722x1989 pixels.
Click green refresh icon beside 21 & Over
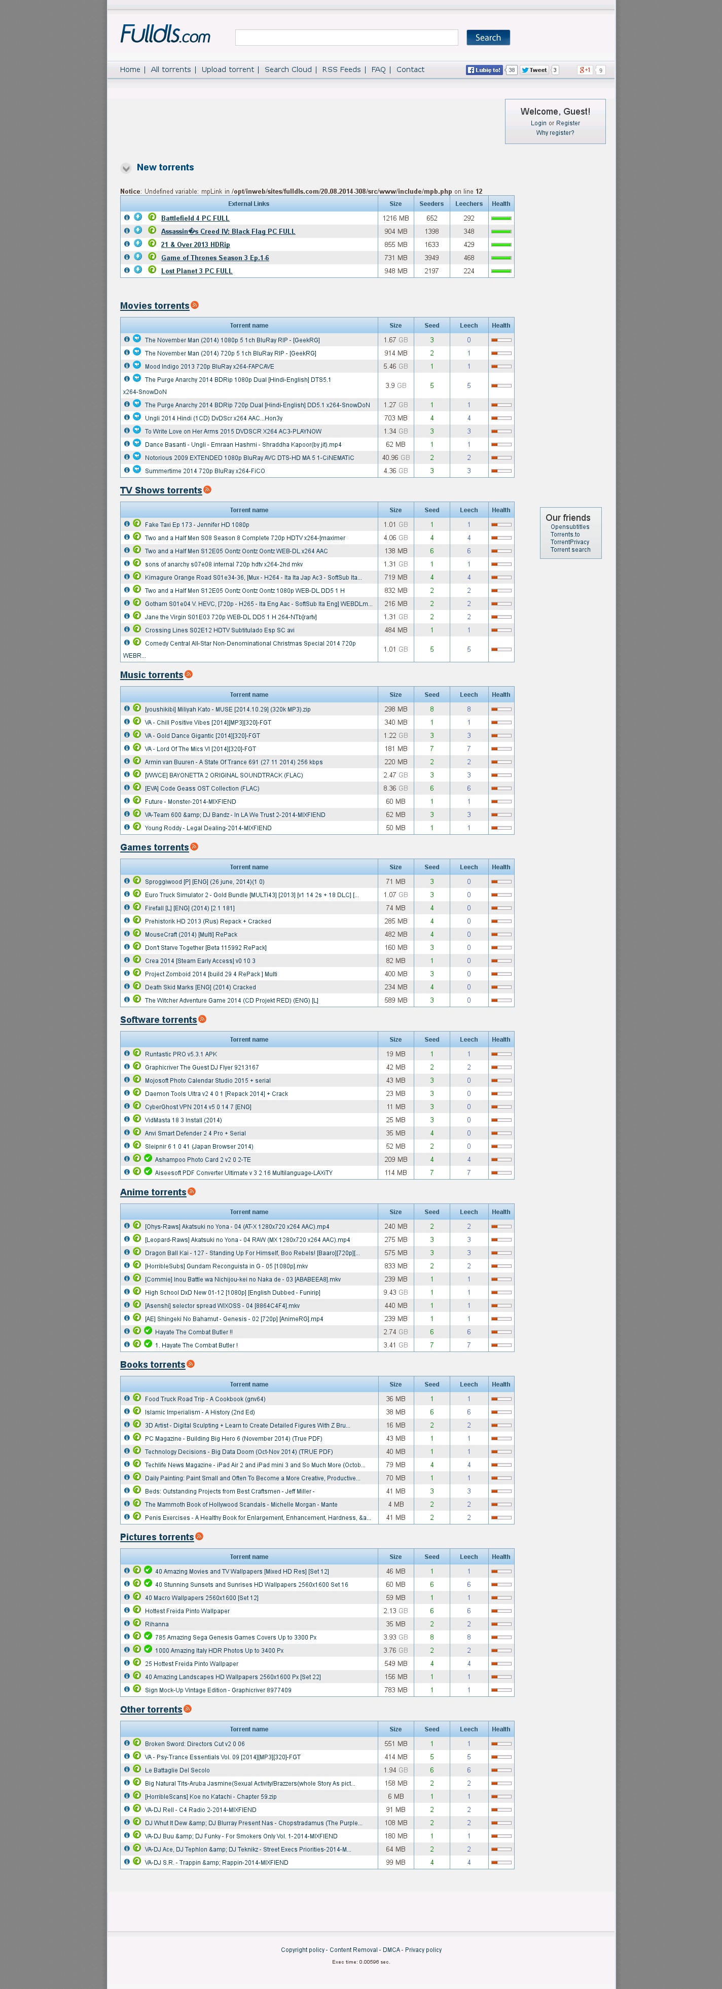(x=152, y=243)
